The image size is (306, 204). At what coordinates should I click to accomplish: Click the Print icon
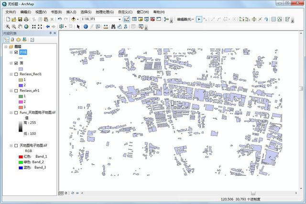[x=26, y=19]
